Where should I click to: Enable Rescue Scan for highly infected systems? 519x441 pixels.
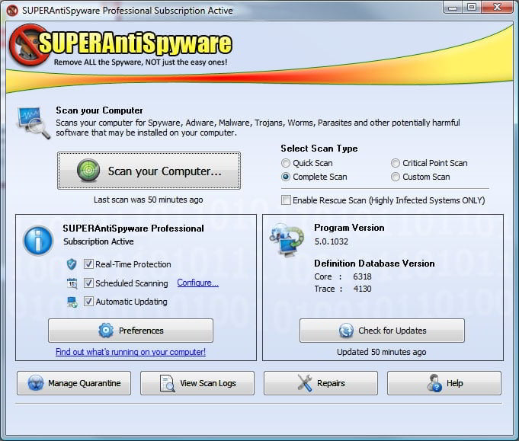286,200
